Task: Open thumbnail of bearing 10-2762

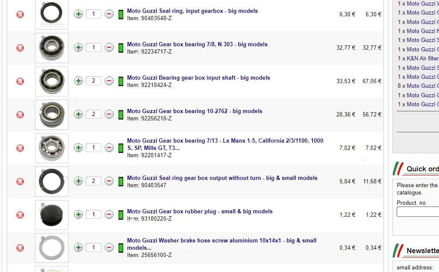Action: [x=52, y=115]
